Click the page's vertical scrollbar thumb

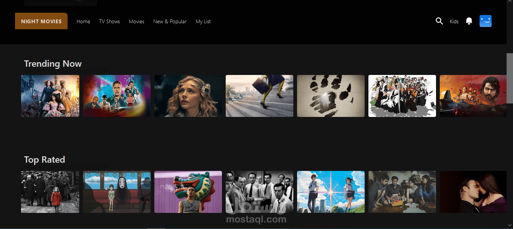(510, 78)
